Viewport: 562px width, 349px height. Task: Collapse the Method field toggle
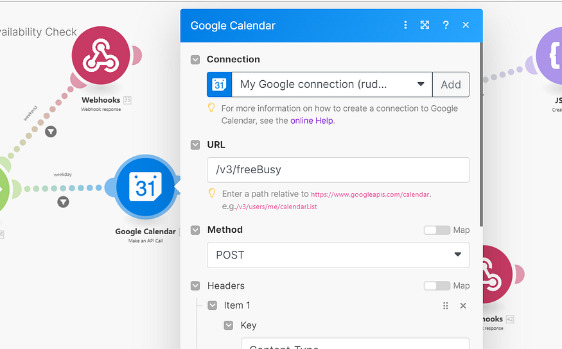point(195,230)
